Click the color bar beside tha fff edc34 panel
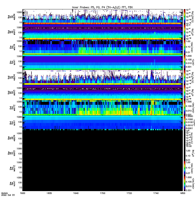The width and height of the screenshot is (195, 208). point(185,17)
